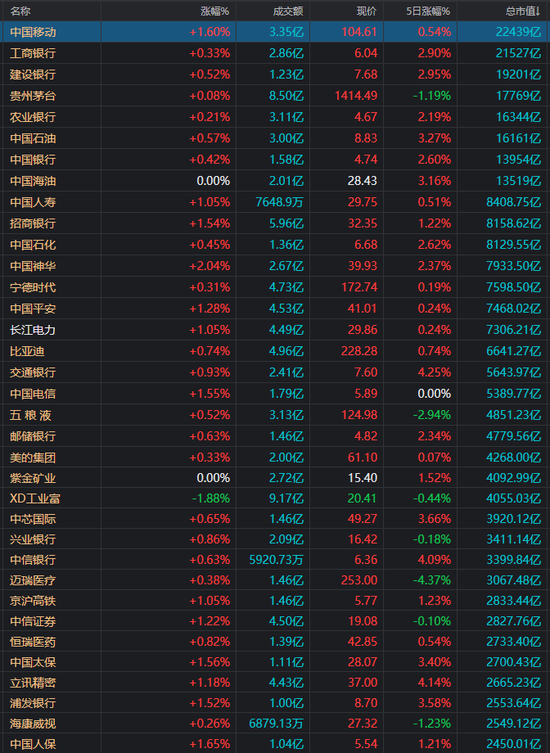Image resolution: width=550 pixels, height=753 pixels.
Task: Open the 贵州茅台 stock entry
Action: tap(33, 96)
